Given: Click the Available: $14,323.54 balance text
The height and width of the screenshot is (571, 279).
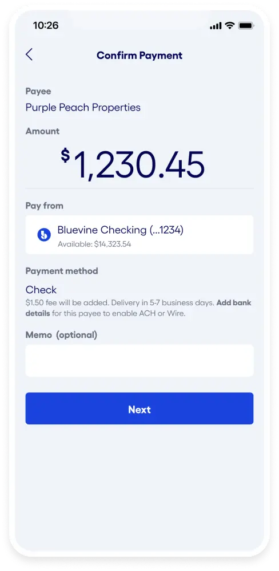Looking at the screenshot, I should coord(94,245).
